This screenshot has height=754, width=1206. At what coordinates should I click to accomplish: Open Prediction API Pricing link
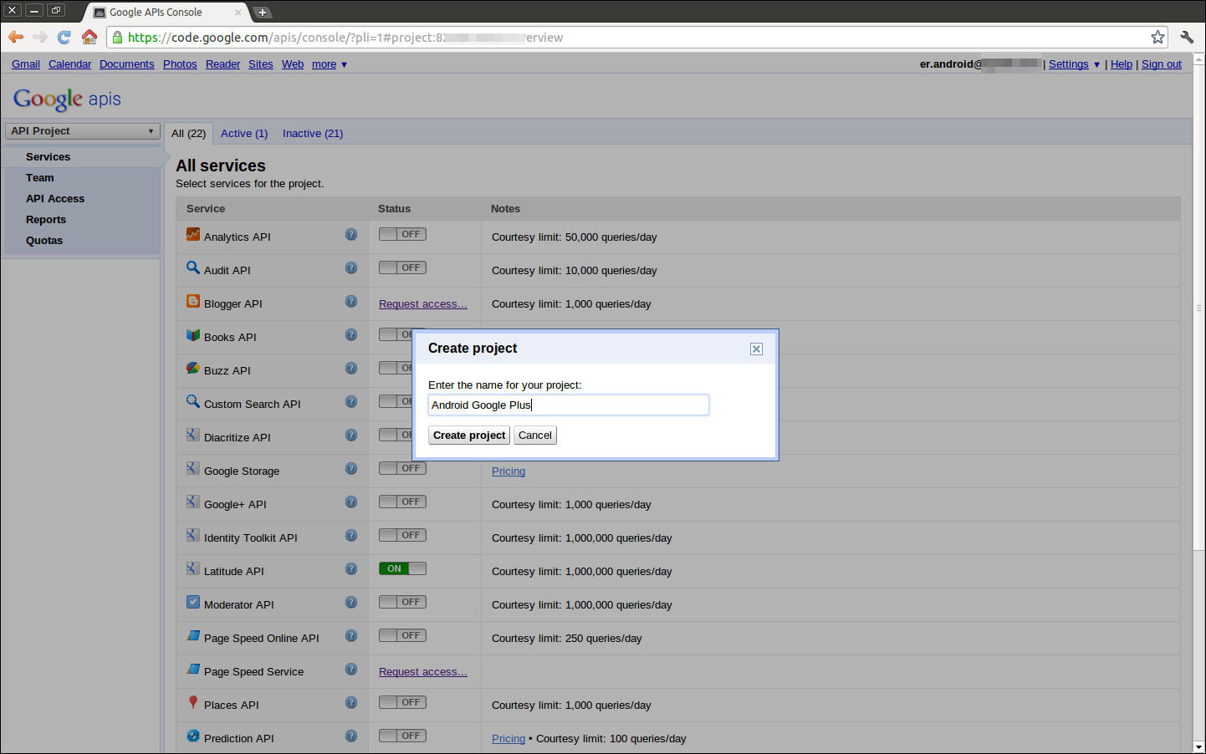coord(508,739)
